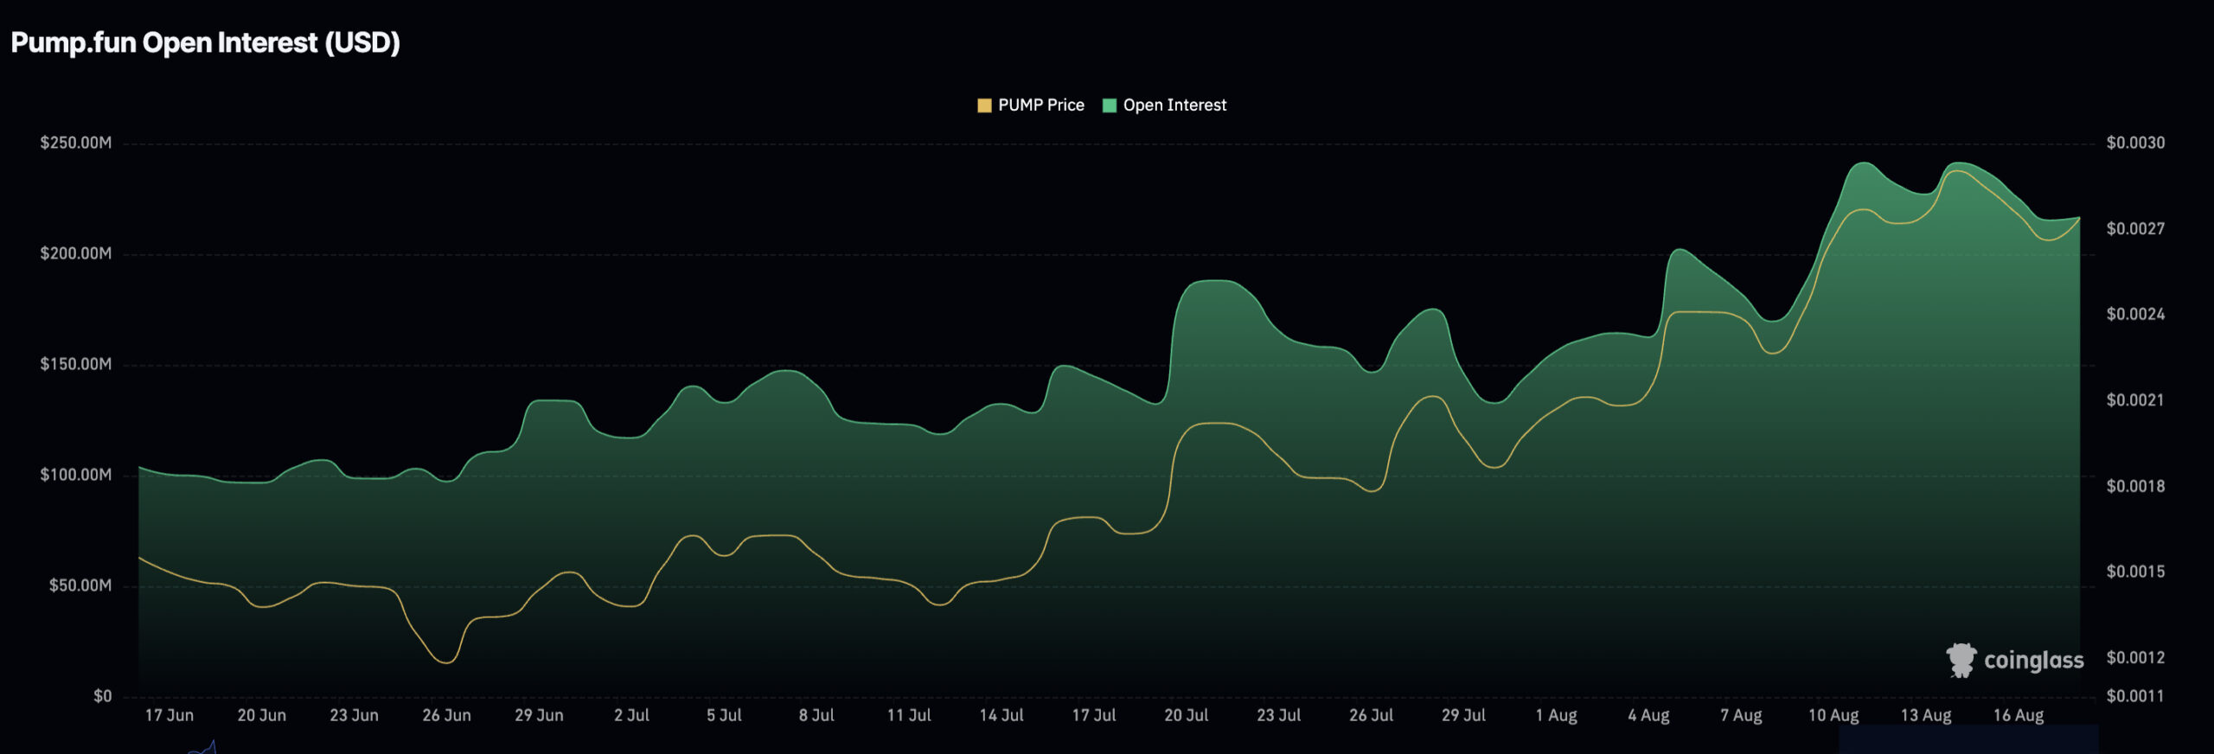Click the $0.0024 right axis label
Viewport: 2214px width, 754px height.
[2135, 314]
